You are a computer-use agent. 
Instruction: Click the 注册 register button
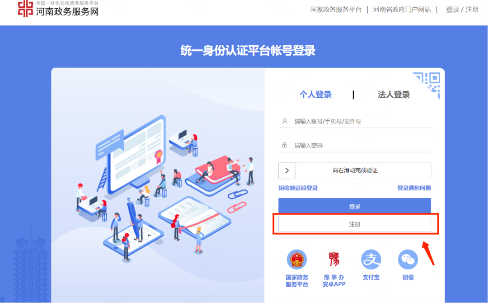click(x=355, y=224)
